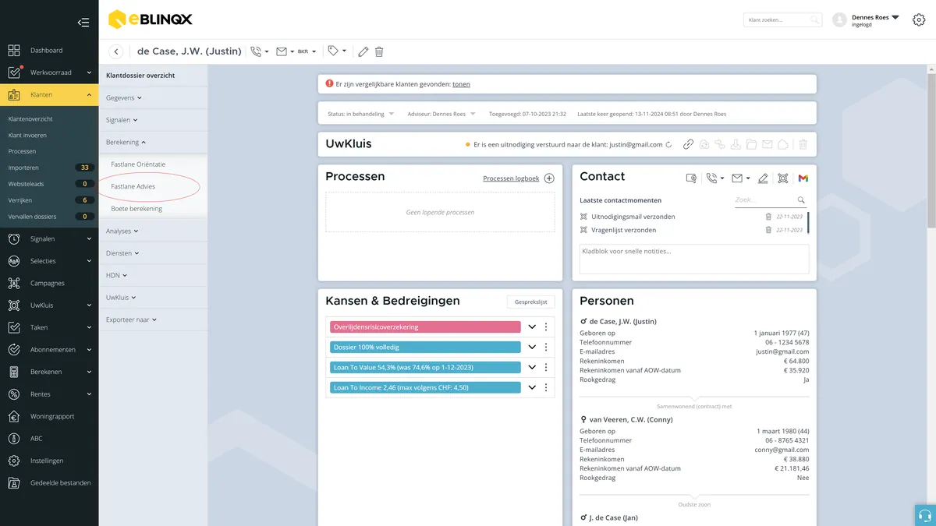Click the add contact moment icon in Contact

(691, 178)
